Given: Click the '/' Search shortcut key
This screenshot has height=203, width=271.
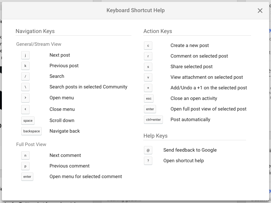Looking at the screenshot, I should point(25,76).
